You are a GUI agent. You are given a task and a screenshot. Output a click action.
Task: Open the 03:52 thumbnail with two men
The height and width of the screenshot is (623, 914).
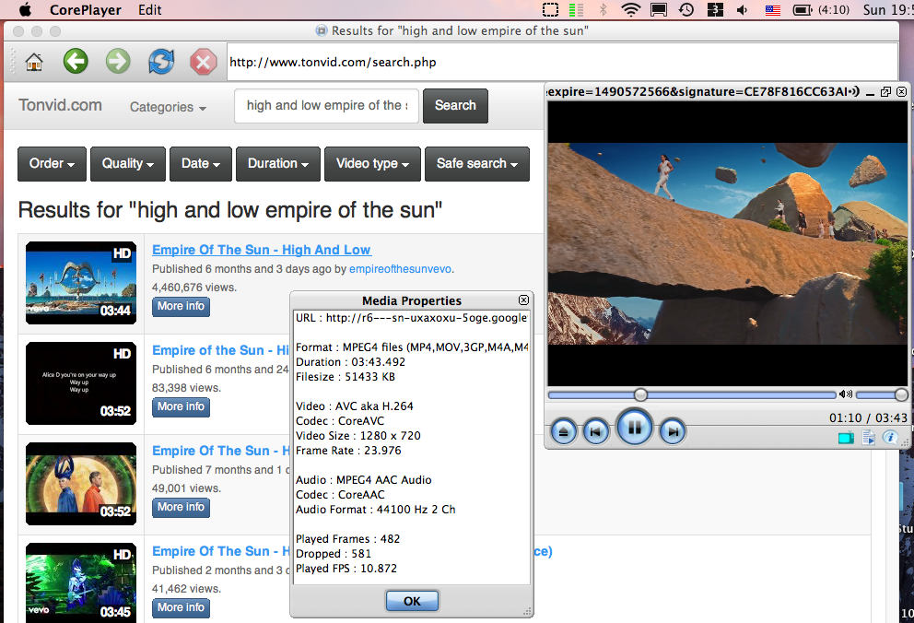81,484
